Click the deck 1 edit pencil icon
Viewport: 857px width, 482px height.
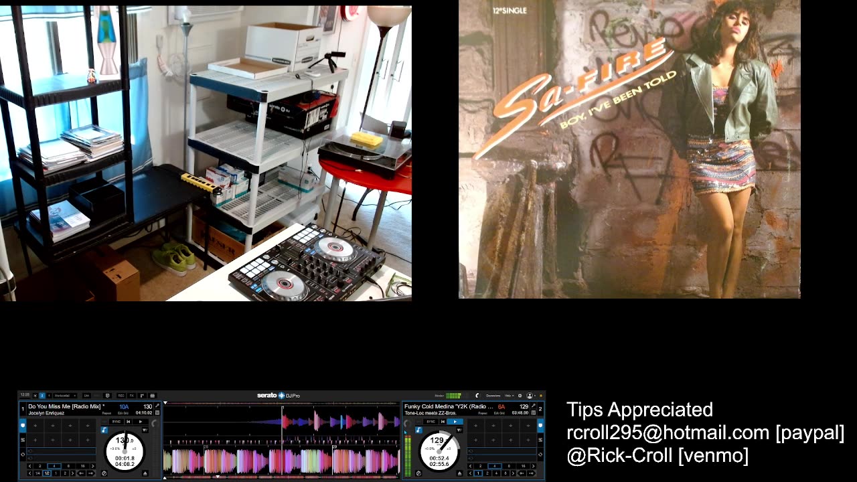[157, 406]
